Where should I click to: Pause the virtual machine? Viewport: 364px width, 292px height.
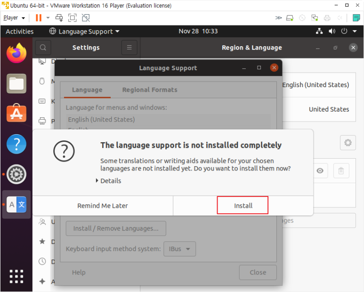pyautogui.click(x=39, y=18)
